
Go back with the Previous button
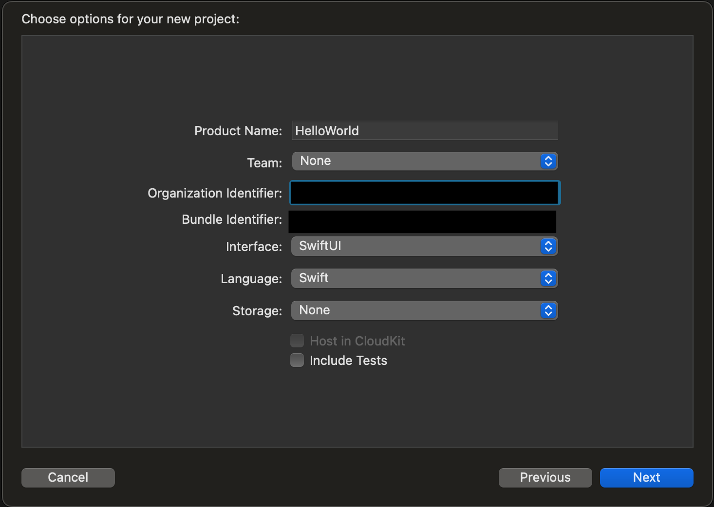545,478
